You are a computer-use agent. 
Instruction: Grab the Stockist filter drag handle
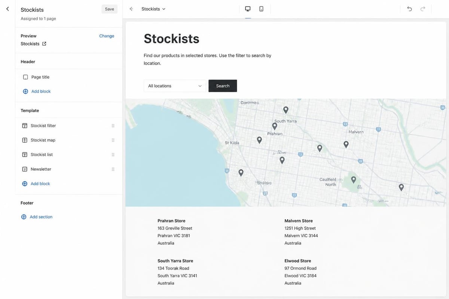point(113,126)
